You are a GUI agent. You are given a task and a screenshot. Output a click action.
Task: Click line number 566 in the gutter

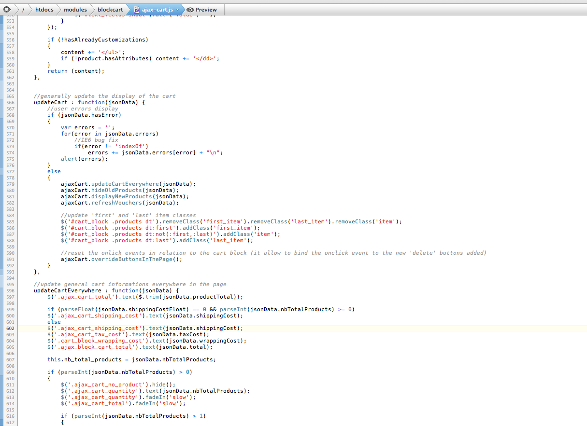tap(10, 102)
